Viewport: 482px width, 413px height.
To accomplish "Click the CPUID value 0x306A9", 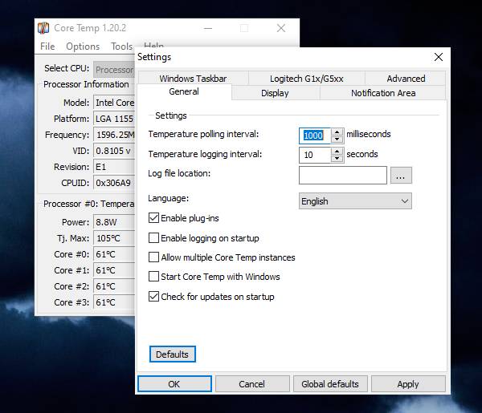I will (114, 183).
